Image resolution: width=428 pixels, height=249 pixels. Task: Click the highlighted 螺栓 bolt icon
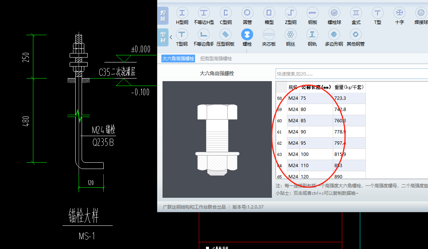(x=247, y=35)
